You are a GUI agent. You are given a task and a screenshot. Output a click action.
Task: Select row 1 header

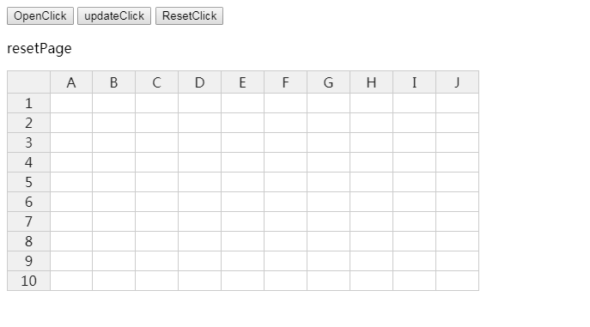(28, 103)
